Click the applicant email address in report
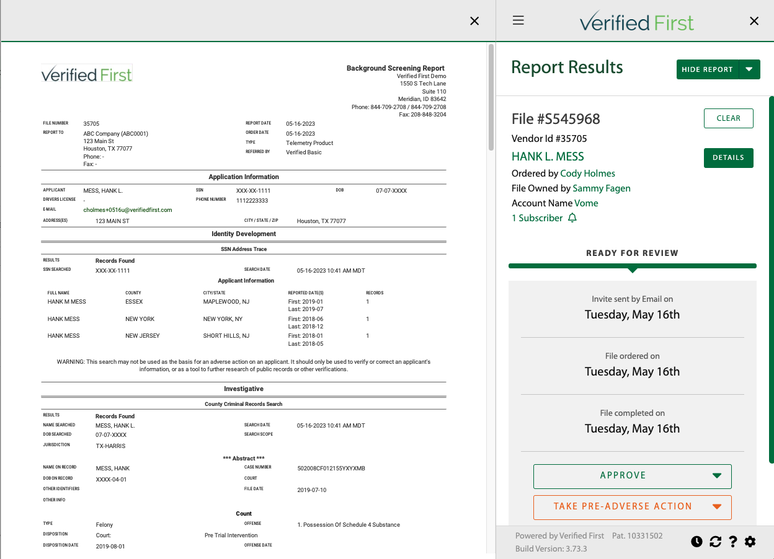The width and height of the screenshot is (774, 559). click(x=128, y=210)
